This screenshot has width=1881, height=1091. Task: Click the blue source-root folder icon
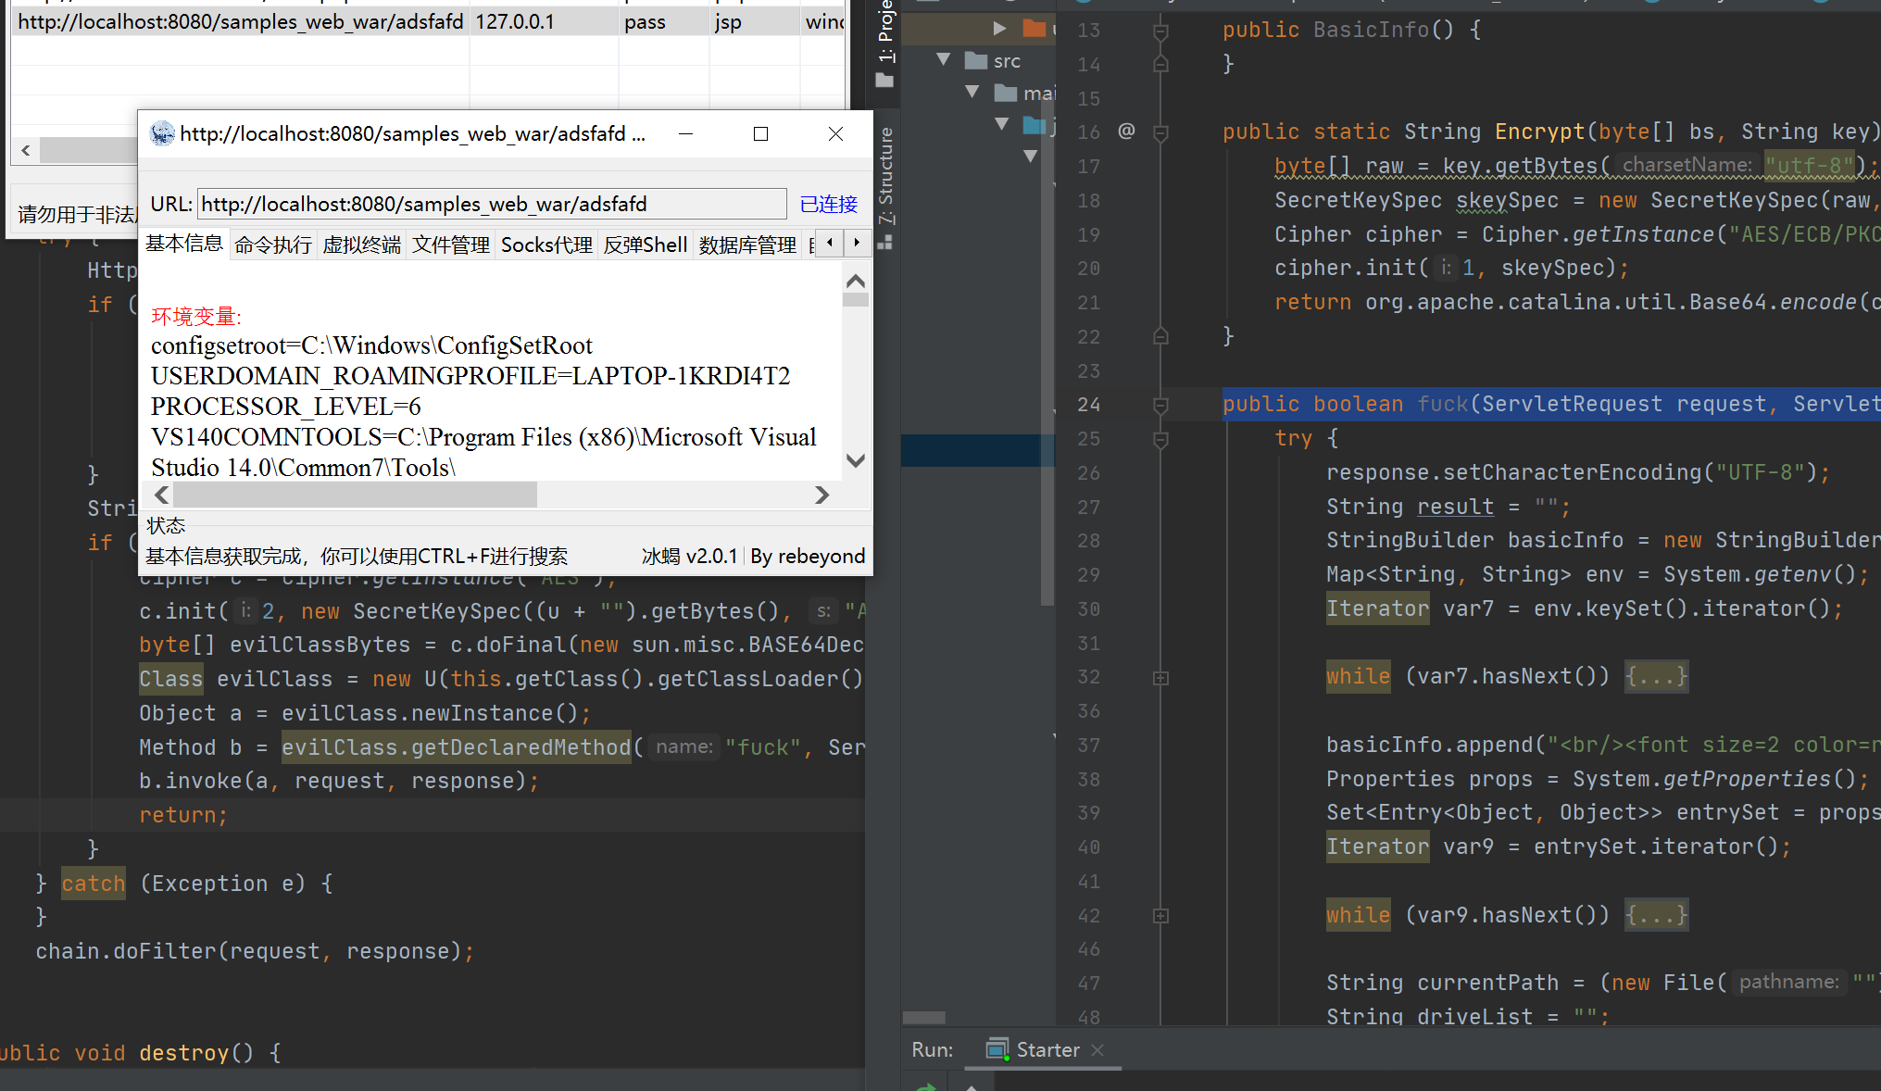(1034, 124)
